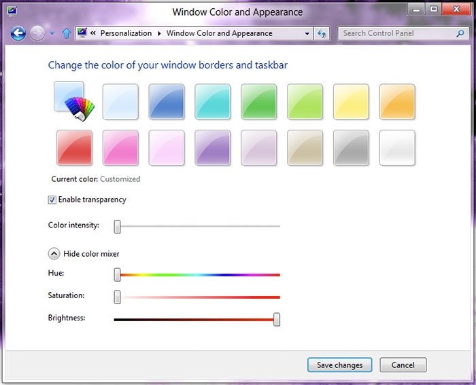Open Personalization in the breadcrumb
Viewport: 476px width, 385px height.
pyautogui.click(x=126, y=33)
